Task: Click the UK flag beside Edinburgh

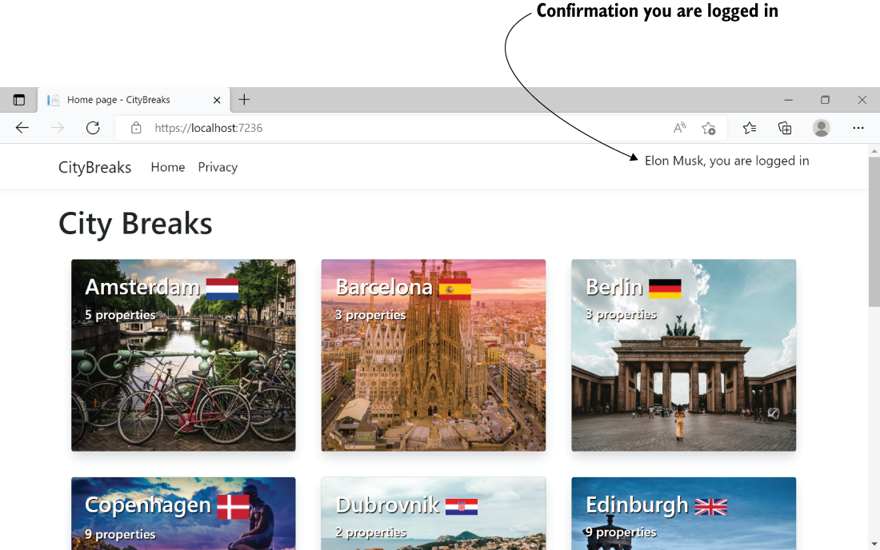Action: tap(711, 507)
